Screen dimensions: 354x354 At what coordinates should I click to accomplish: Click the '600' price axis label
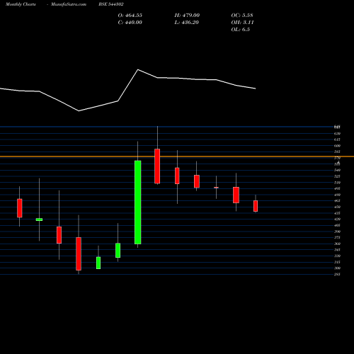tap(337, 146)
